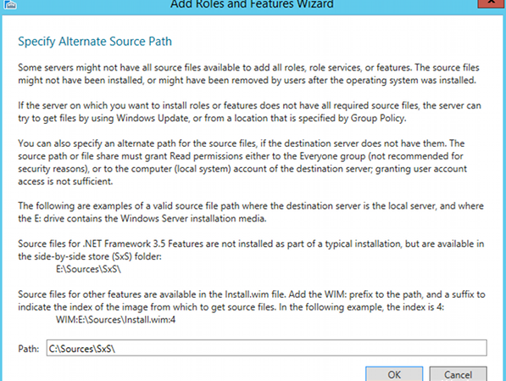Click the paragraph starting "The following are examples"

(251, 212)
